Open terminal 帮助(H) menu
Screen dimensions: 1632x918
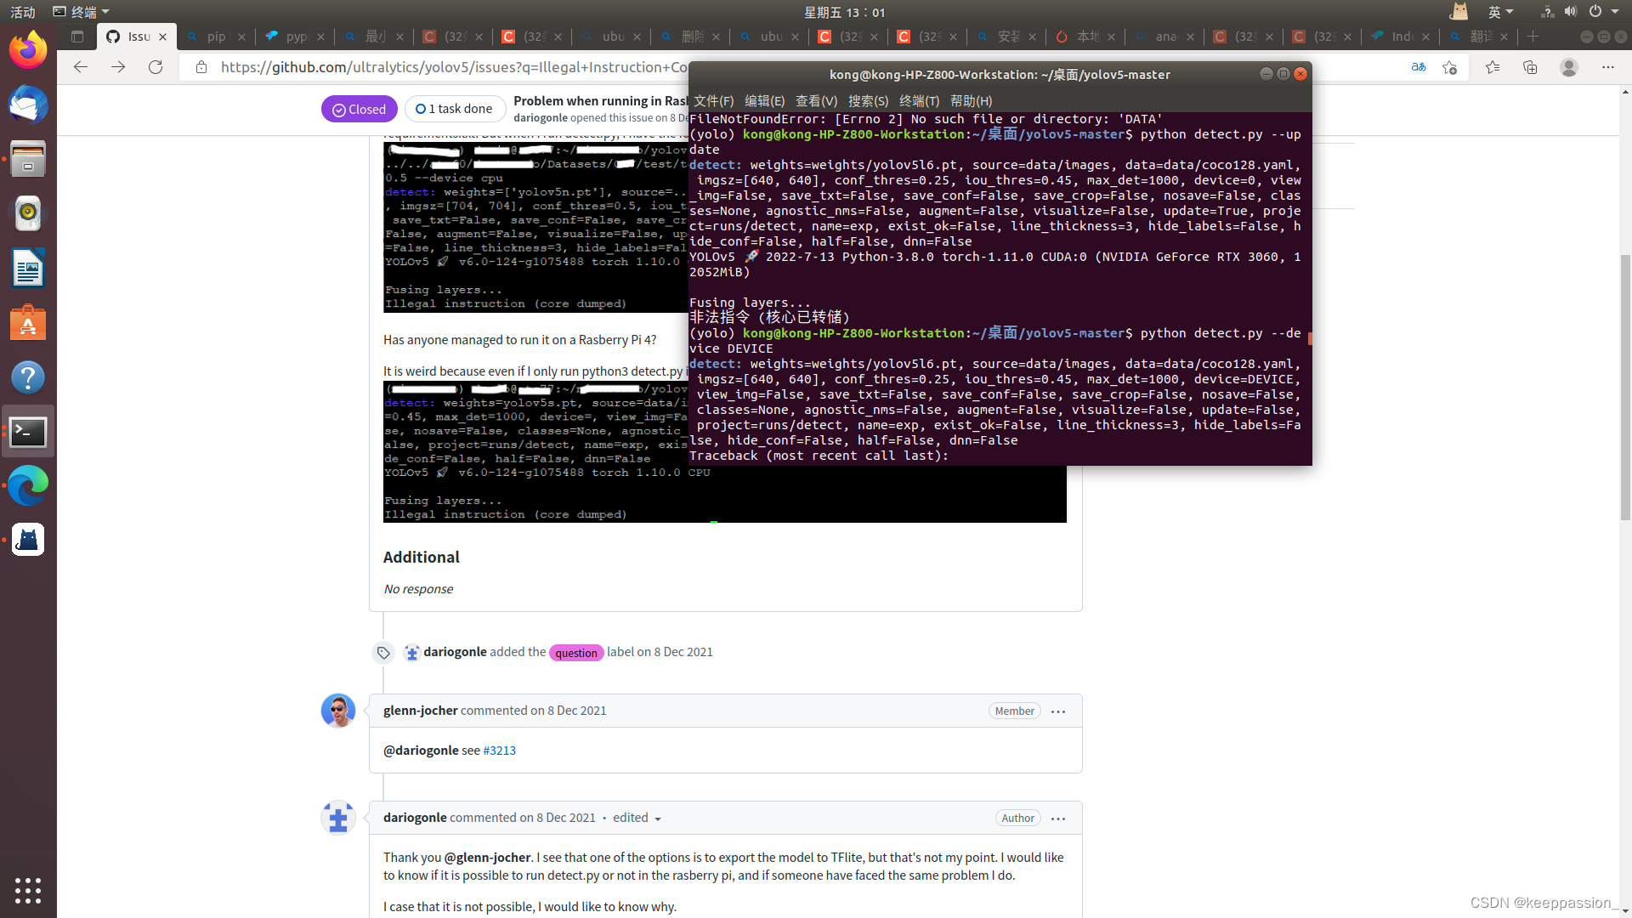[x=971, y=100]
